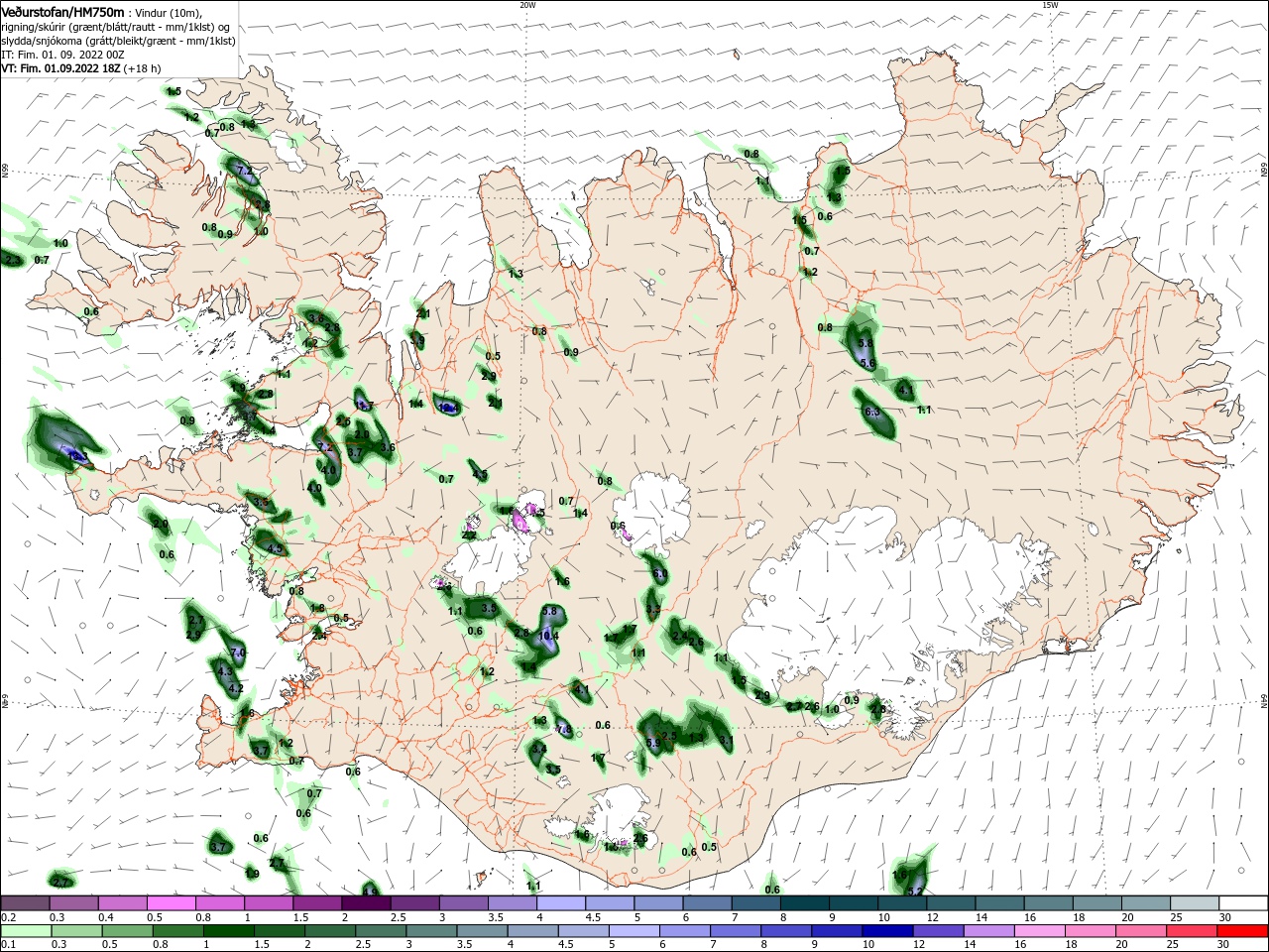Select the 5.6 precipitation value

point(867,364)
